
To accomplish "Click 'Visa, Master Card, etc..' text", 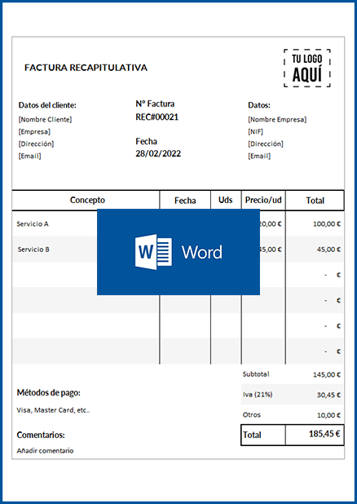I will coord(53,410).
